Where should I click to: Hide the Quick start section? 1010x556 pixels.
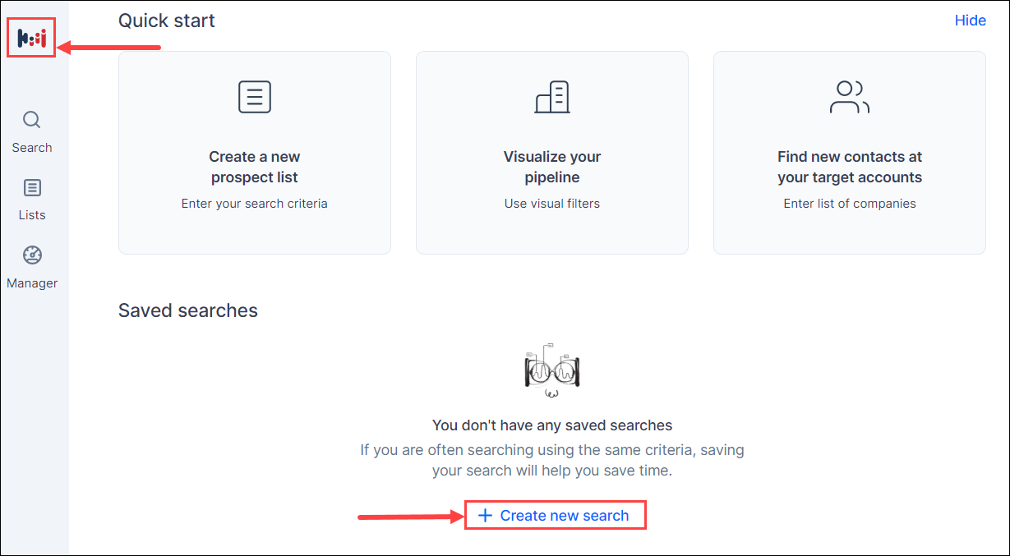tap(970, 21)
